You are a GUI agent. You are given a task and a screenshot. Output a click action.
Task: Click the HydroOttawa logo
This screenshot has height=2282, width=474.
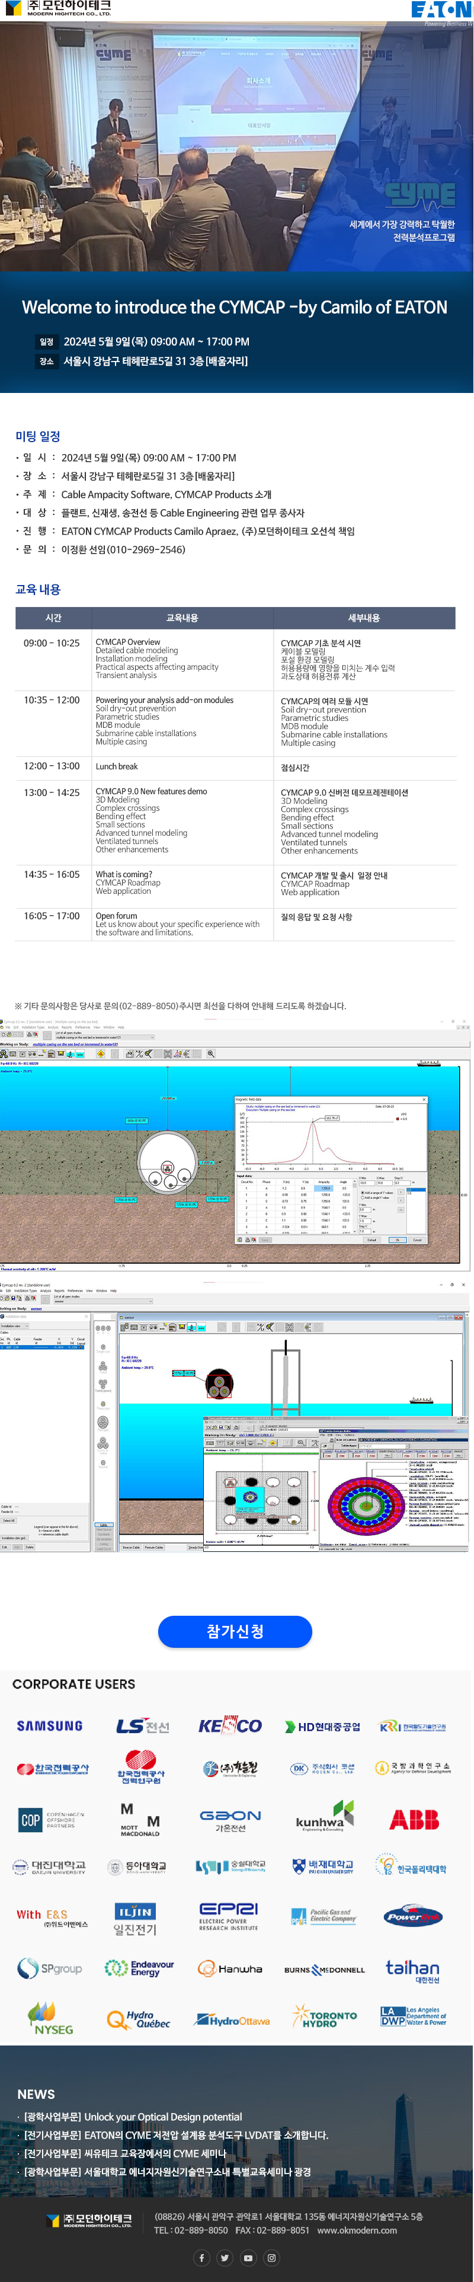pyautogui.click(x=232, y=2021)
